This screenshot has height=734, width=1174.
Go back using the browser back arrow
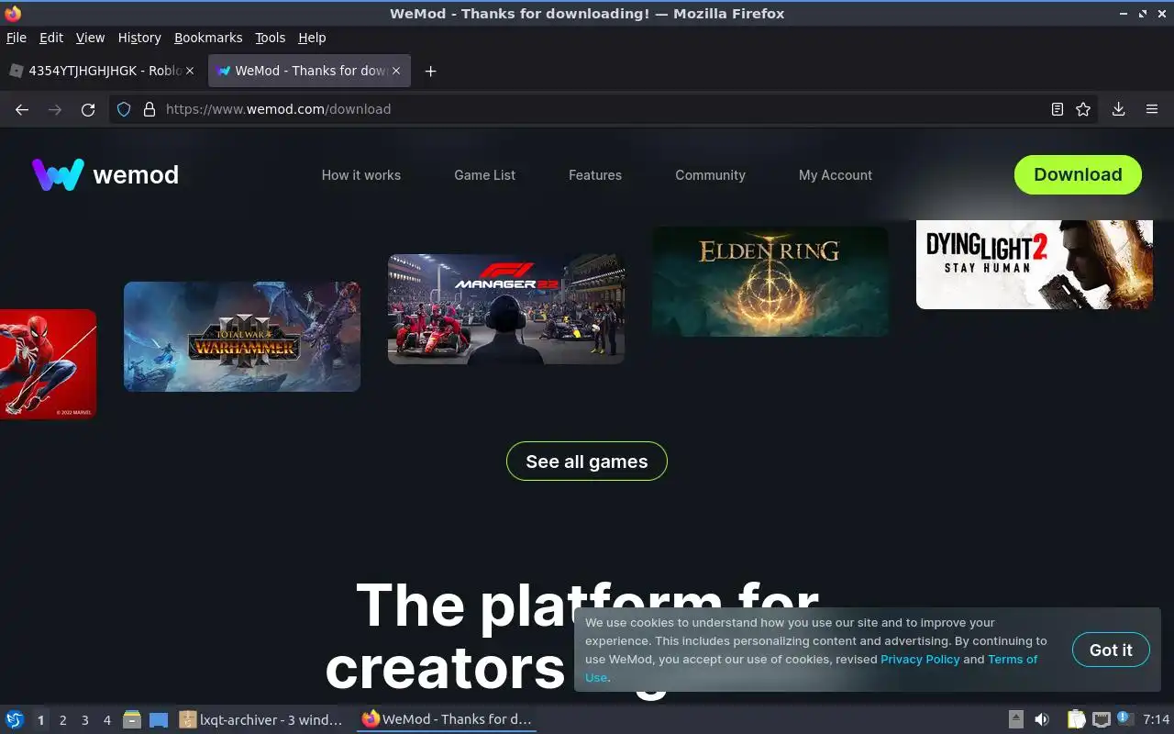coord(22,109)
